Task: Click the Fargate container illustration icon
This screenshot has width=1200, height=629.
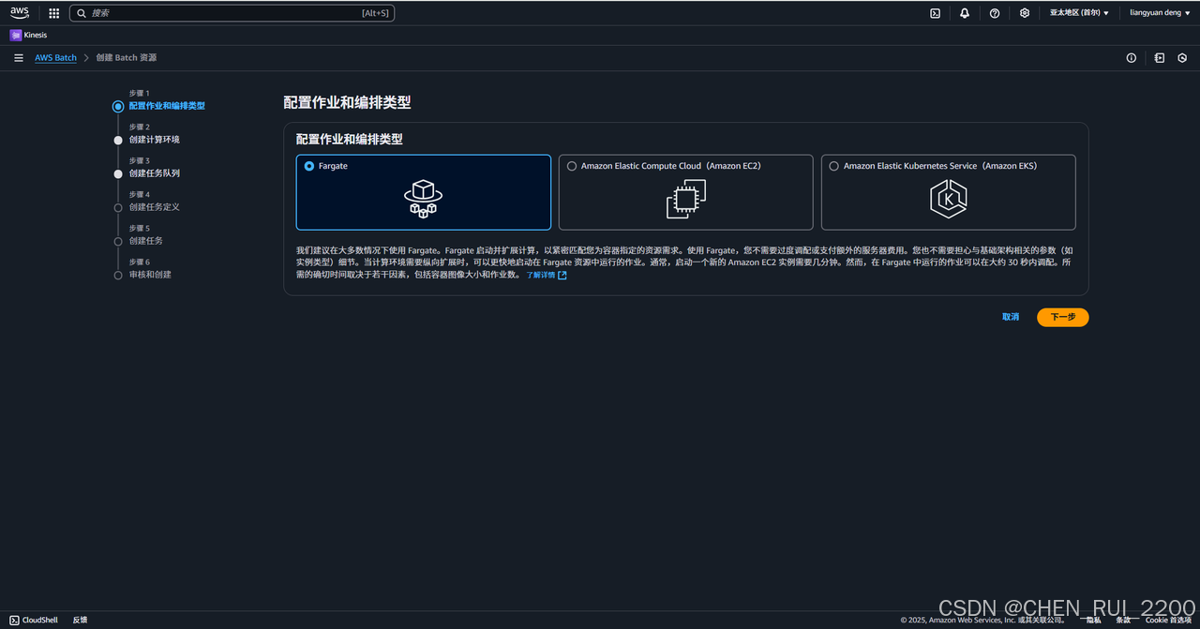Action: pos(423,199)
